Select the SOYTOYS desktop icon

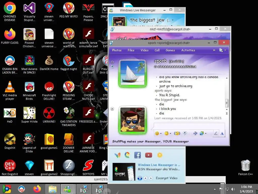88,167
